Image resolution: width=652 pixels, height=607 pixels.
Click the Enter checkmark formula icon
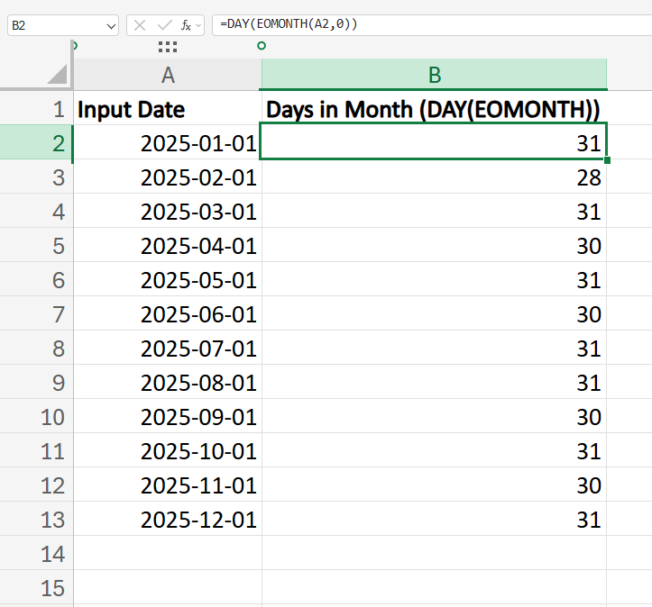coord(163,25)
